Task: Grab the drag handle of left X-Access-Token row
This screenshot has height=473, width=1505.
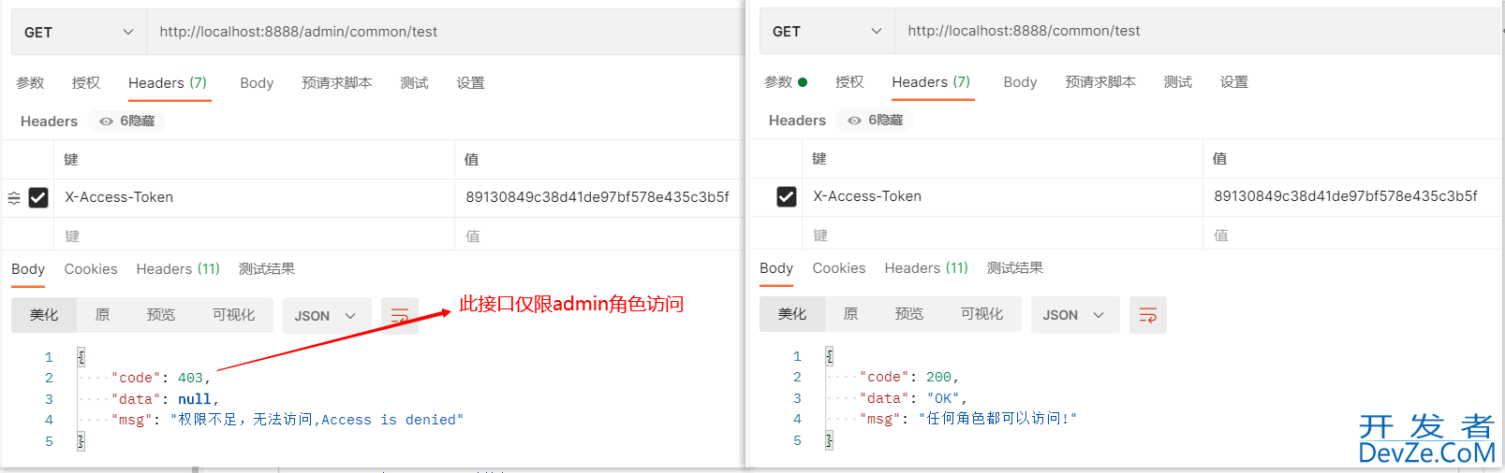Action: point(14,197)
